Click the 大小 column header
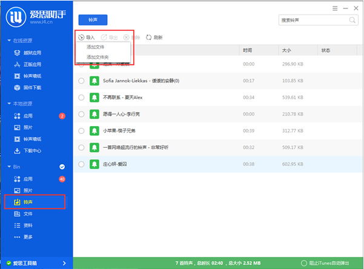The height and width of the screenshot is (269, 364). coord(286,50)
